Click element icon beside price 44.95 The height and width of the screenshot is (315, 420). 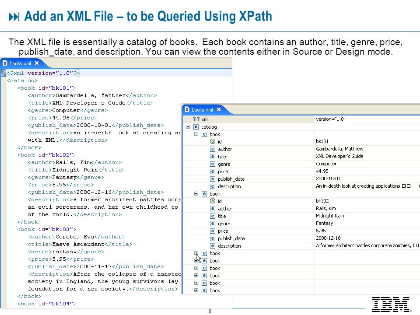click(x=213, y=171)
